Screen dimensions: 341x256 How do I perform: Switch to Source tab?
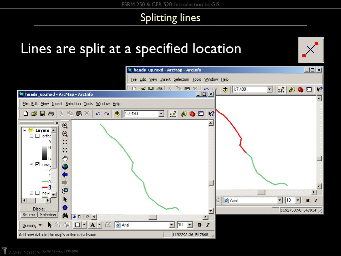point(29,215)
